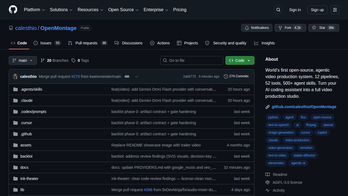The width and height of the screenshot is (348, 196).
Task: Open the Insights tab
Action: [x=265, y=43]
